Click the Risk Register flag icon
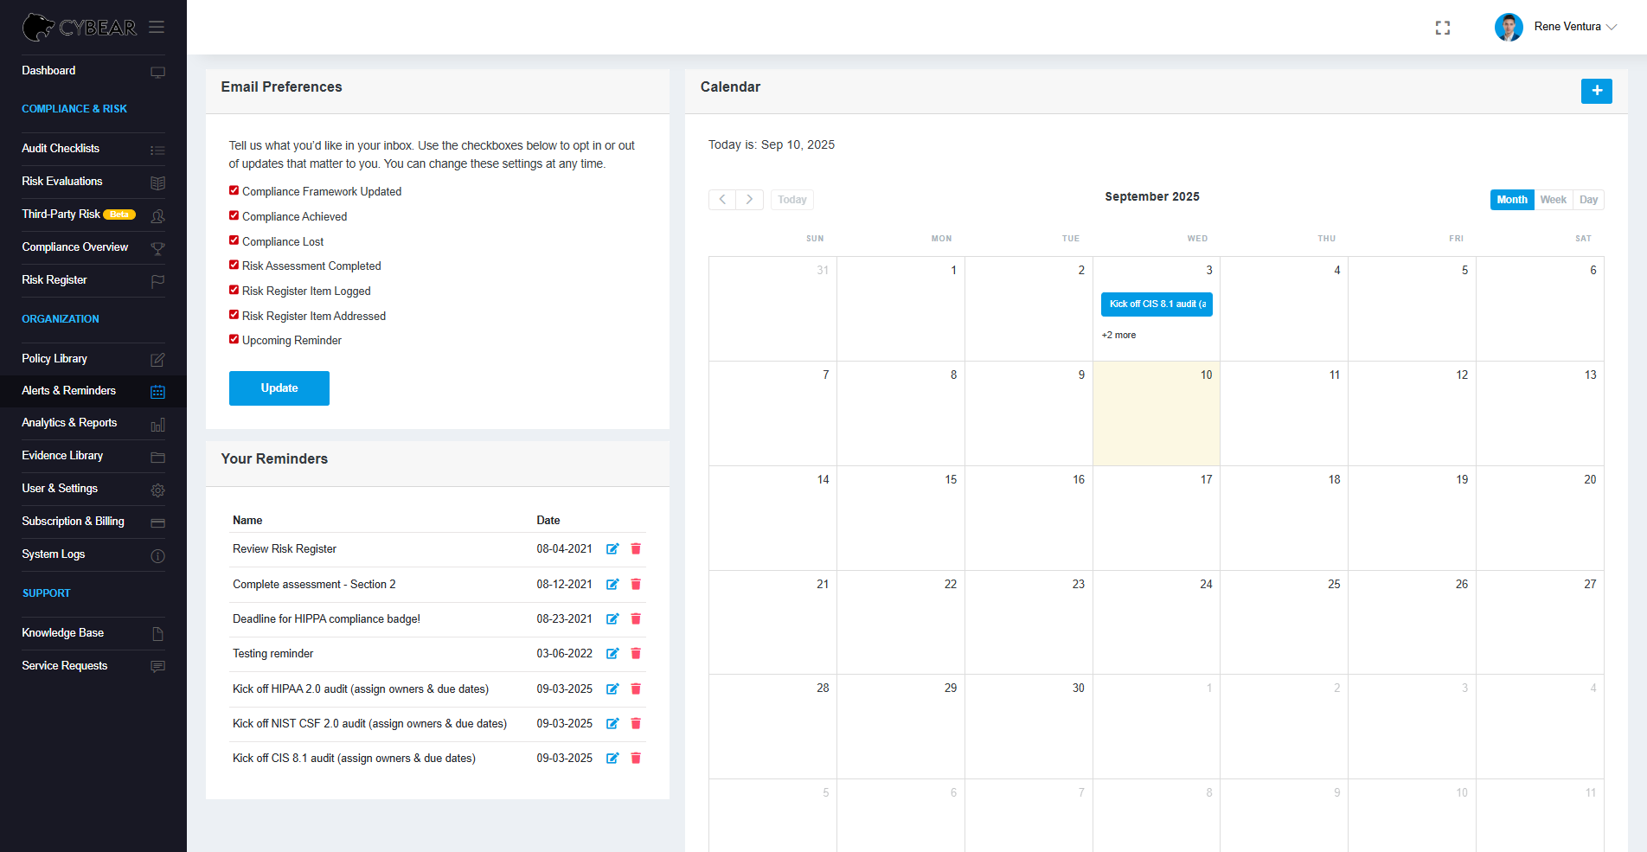 (x=157, y=280)
